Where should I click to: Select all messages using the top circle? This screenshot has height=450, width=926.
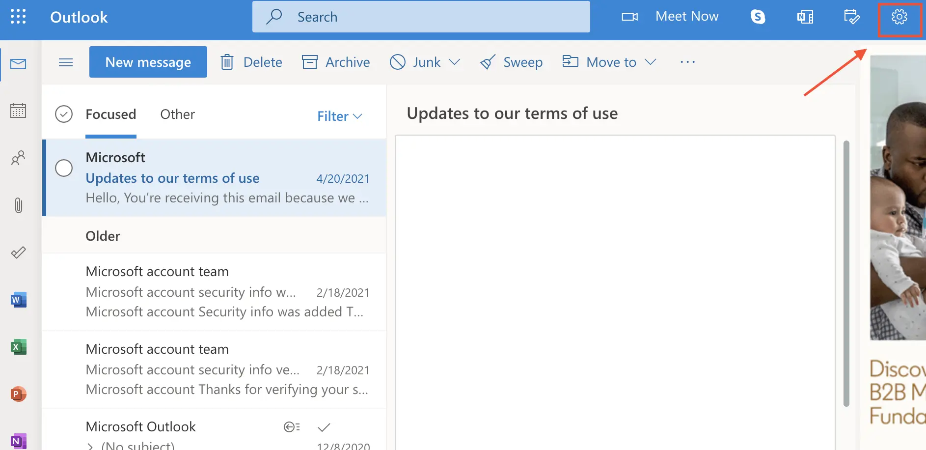[63, 113]
